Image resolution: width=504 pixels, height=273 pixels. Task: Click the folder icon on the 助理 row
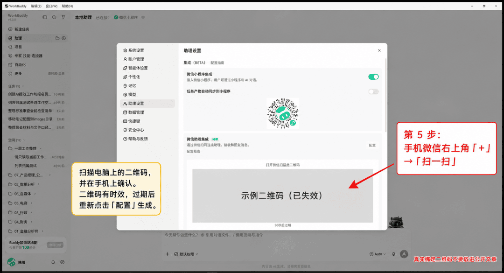pos(57,38)
